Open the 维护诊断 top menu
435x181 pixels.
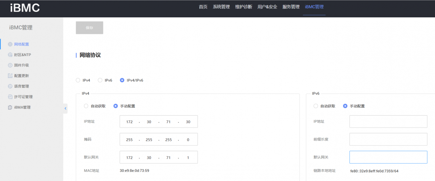pyautogui.click(x=244, y=7)
